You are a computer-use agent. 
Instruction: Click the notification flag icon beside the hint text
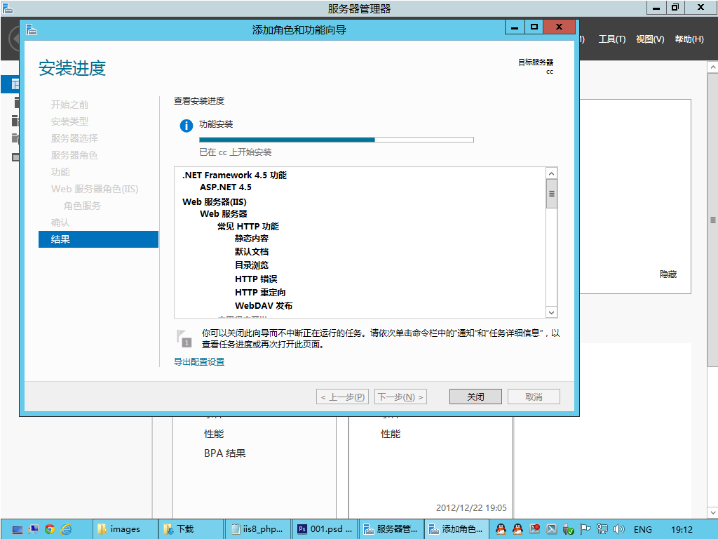point(184,338)
